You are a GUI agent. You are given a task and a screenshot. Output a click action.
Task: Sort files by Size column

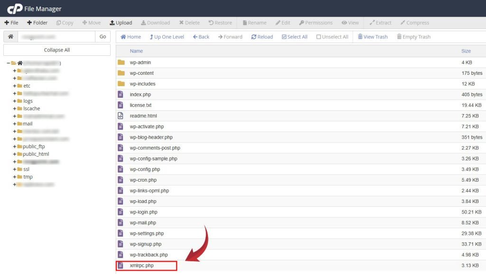coord(466,51)
